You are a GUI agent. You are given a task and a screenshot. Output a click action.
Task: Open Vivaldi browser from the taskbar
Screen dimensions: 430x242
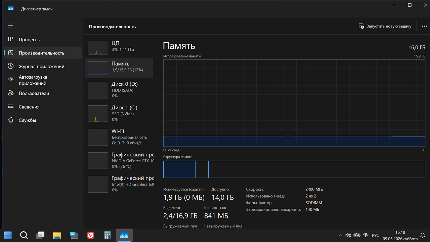click(91, 235)
